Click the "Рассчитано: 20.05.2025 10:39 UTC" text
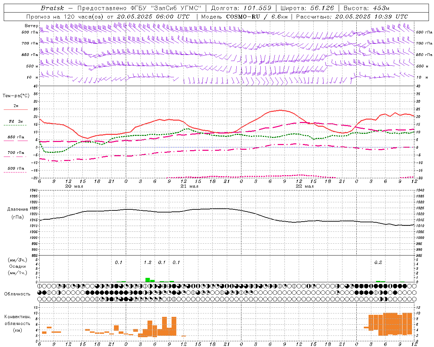The image size is (434, 347). [352, 17]
